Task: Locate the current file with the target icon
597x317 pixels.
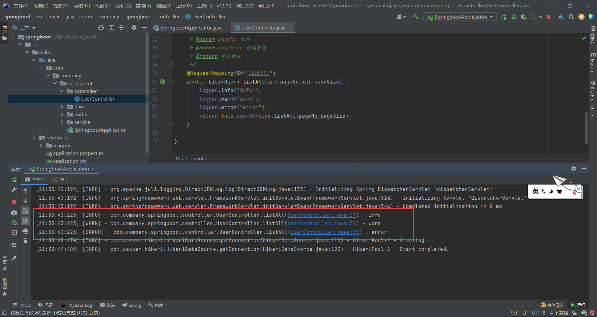Action: coord(101,28)
